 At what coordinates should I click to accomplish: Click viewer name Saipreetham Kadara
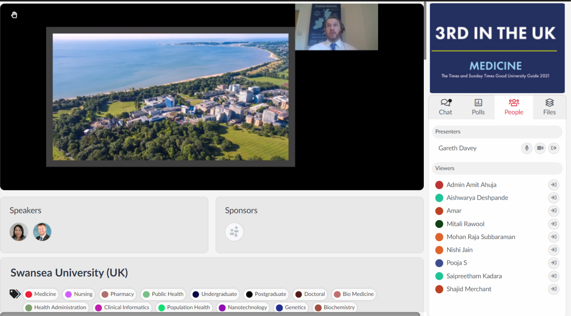click(474, 276)
